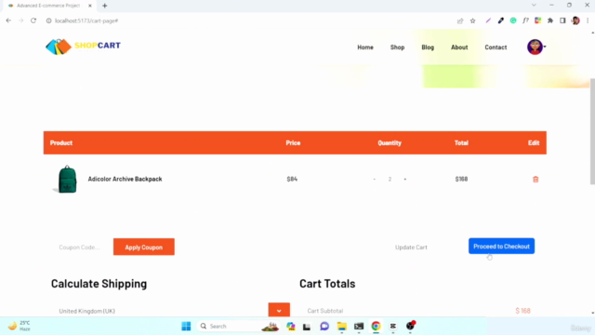Focus the Coupon Code input field
This screenshot has width=595, height=335.
click(81, 247)
